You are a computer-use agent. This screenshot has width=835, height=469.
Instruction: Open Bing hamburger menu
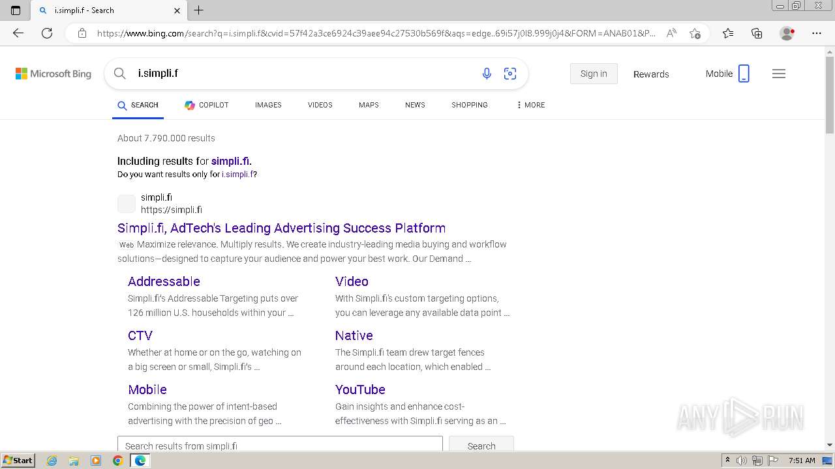click(x=779, y=74)
